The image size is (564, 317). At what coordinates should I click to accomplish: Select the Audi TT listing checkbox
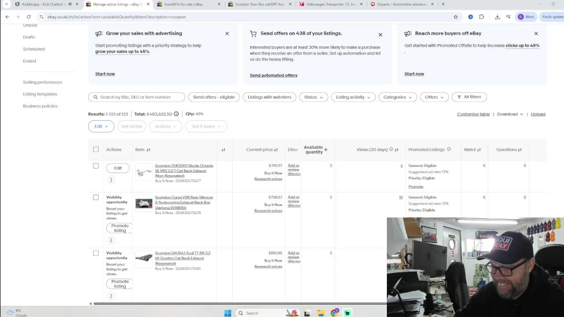[96, 253]
